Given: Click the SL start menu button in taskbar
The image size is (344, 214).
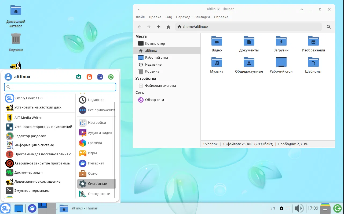Looking at the screenshot, I should coord(5,208).
